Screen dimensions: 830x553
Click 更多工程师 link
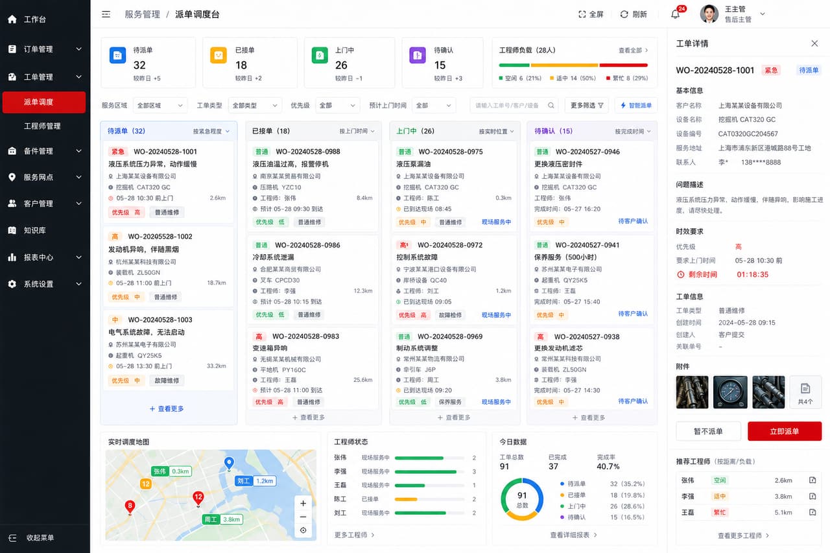point(355,535)
